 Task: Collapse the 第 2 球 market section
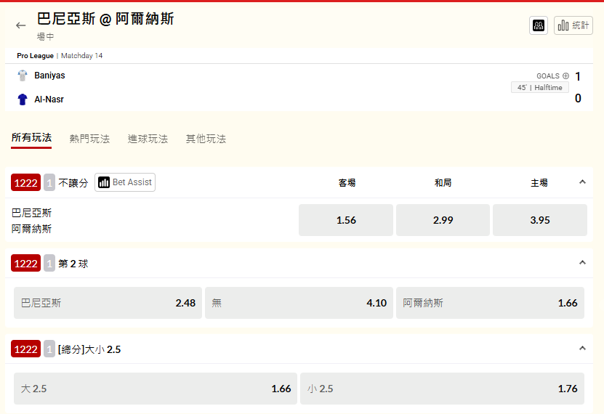click(x=582, y=263)
